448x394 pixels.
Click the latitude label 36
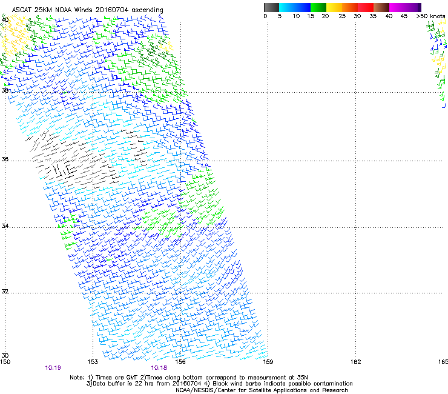(x=5, y=159)
